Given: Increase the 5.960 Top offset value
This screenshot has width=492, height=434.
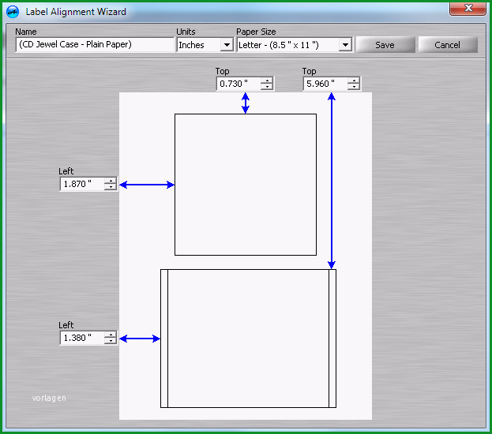Looking at the screenshot, I should pos(354,80).
